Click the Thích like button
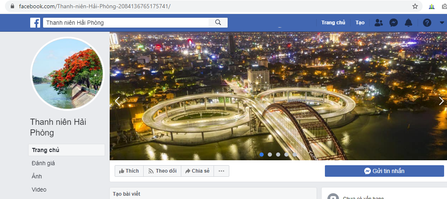The width and height of the screenshot is (447, 199). [129, 171]
